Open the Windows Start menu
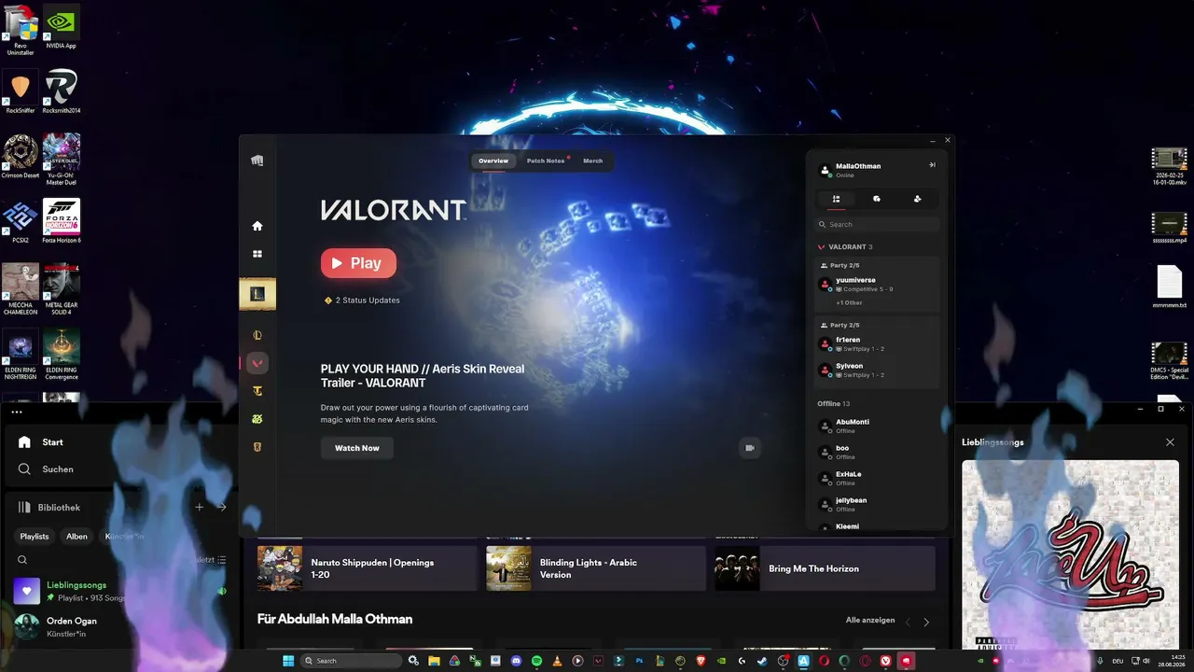The image size is (1194, 672). [x=288, y=661]
